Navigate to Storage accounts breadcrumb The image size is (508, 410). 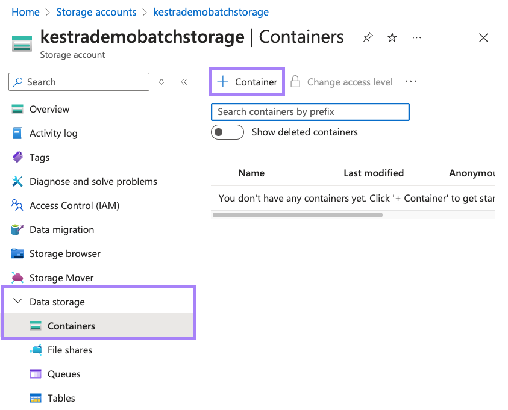click(x=96, y=12)
